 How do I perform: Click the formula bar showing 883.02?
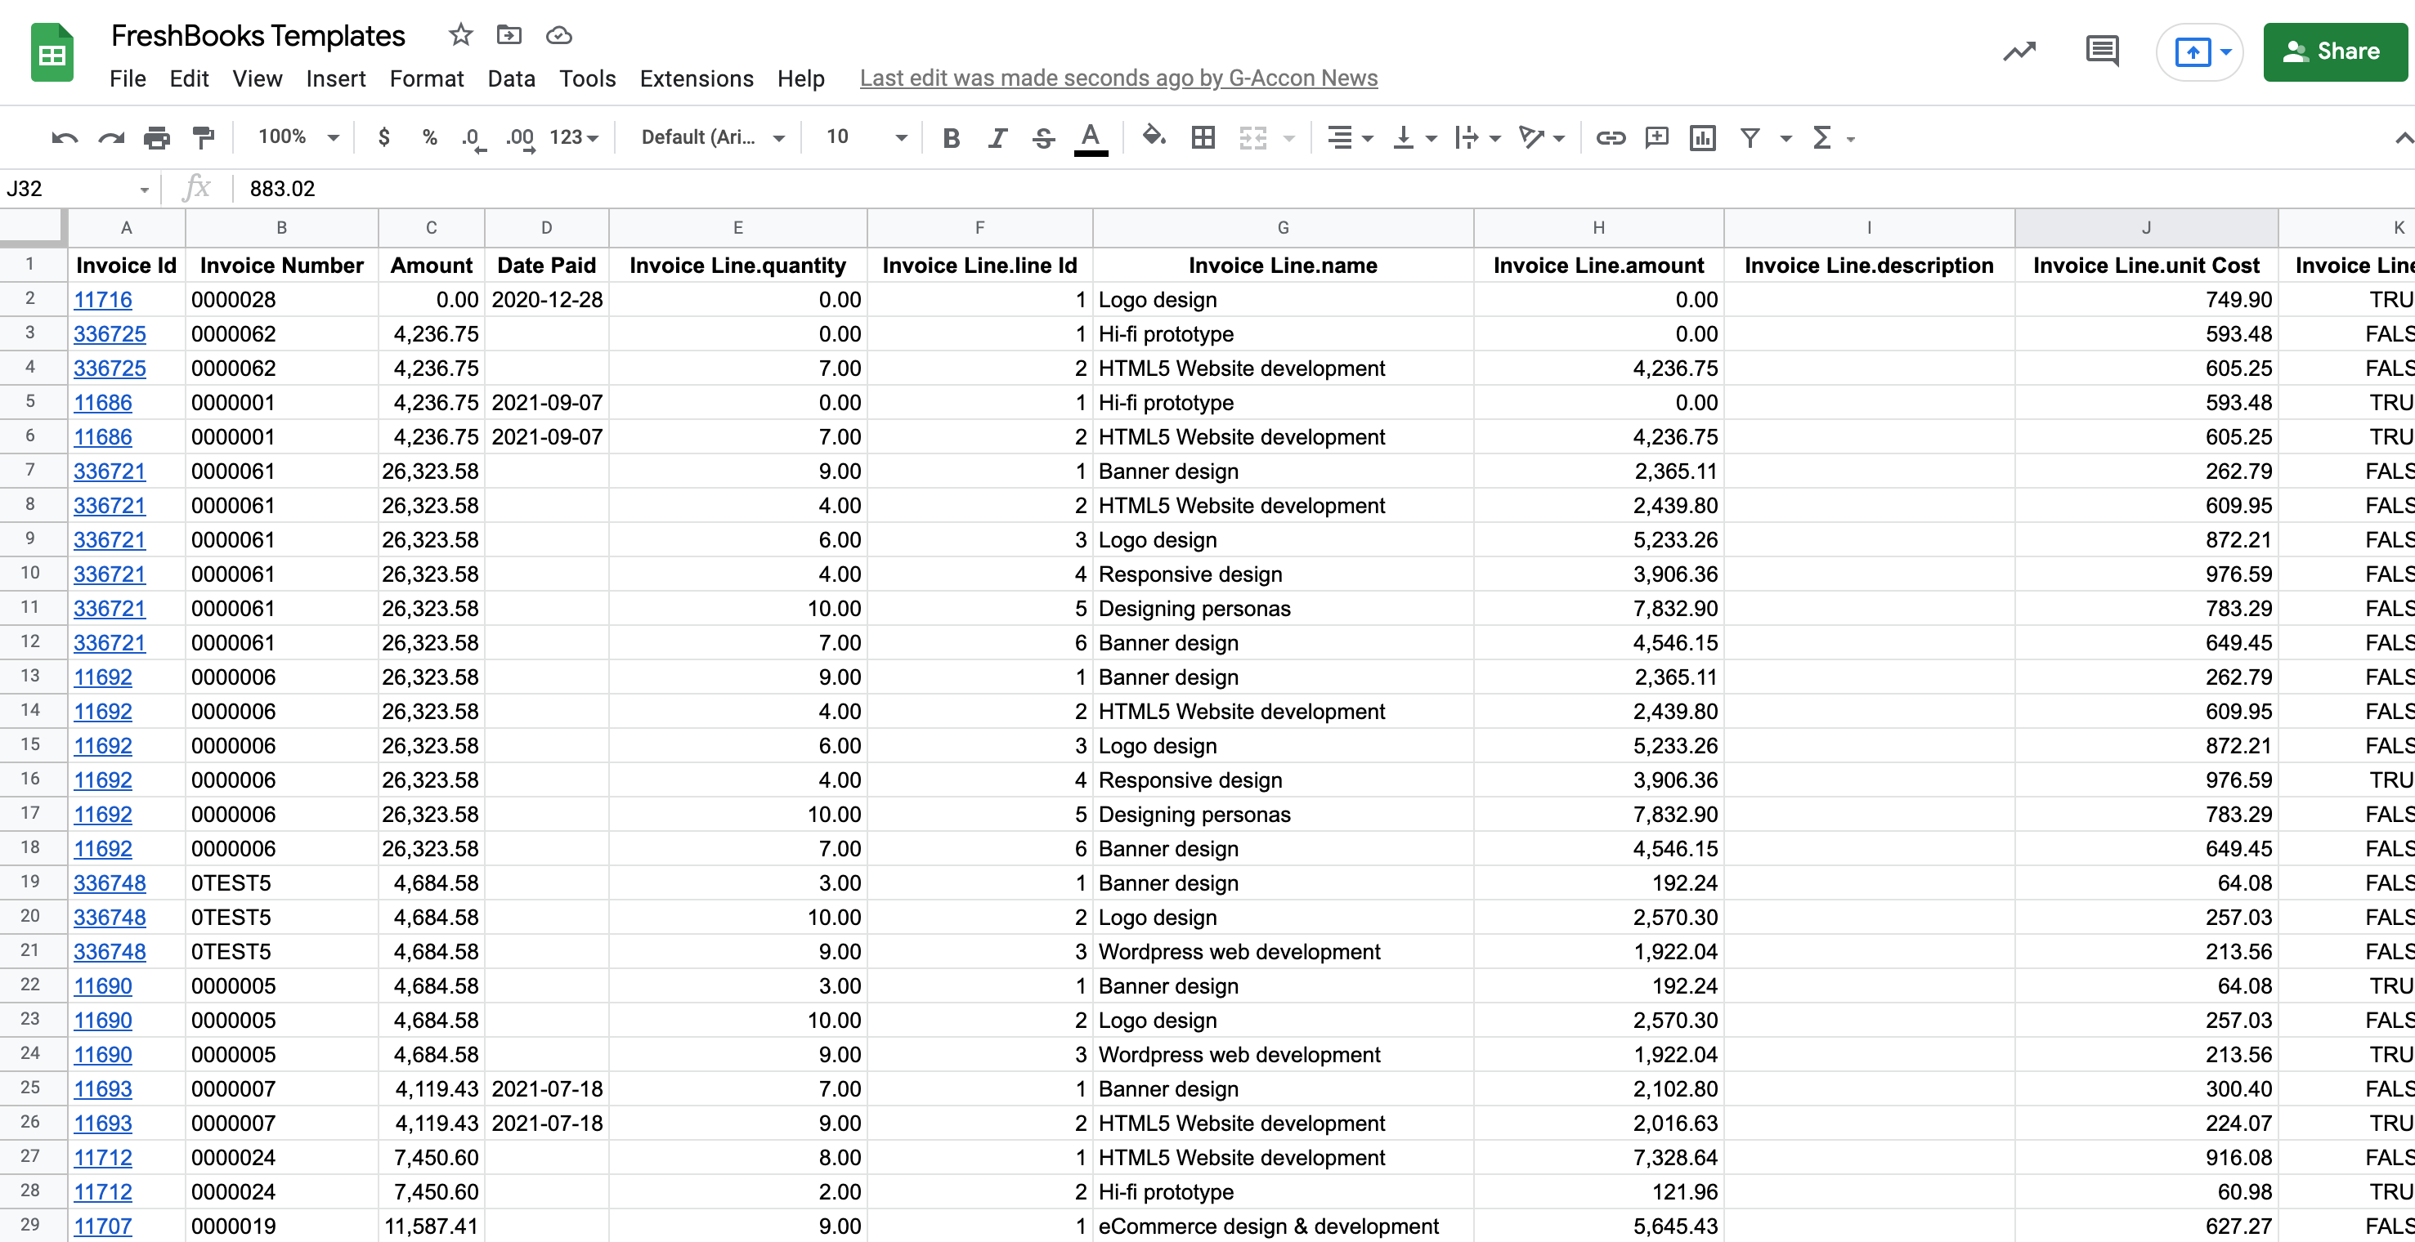1322,189
